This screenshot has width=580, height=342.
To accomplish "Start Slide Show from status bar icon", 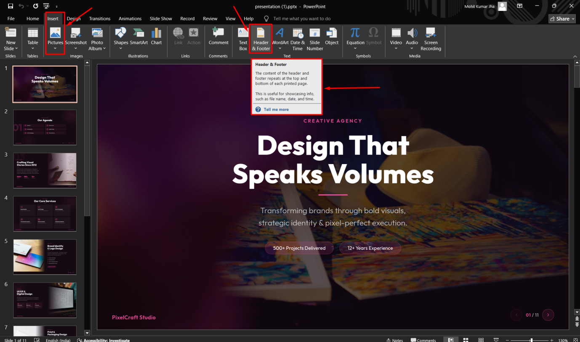I will tap(496, 340).
